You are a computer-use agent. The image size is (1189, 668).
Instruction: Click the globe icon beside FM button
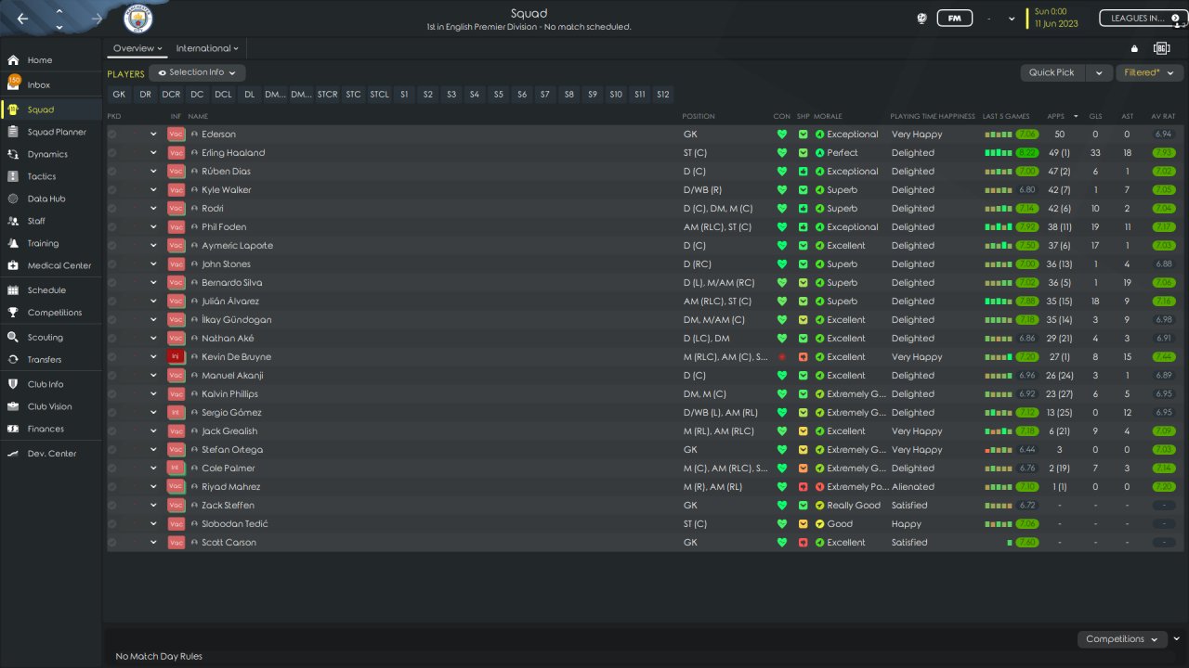(922, 19)
